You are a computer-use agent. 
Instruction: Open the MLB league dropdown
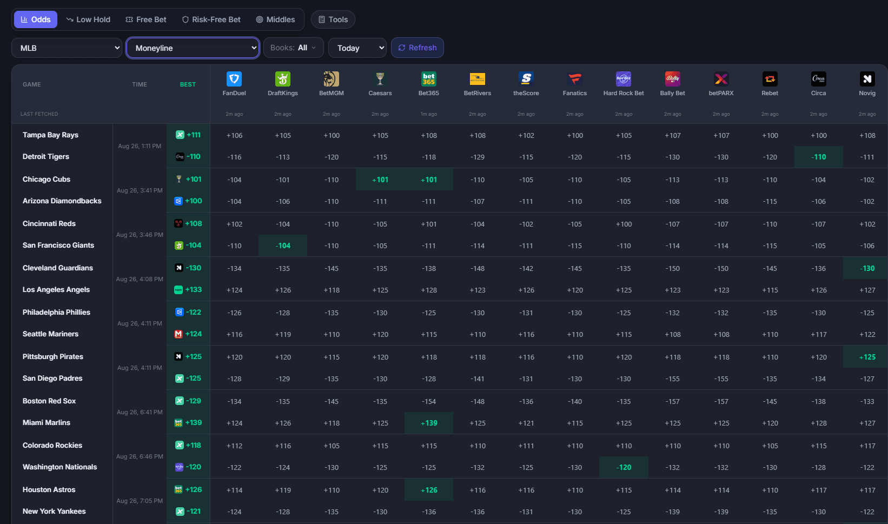[x=67, y=48]
